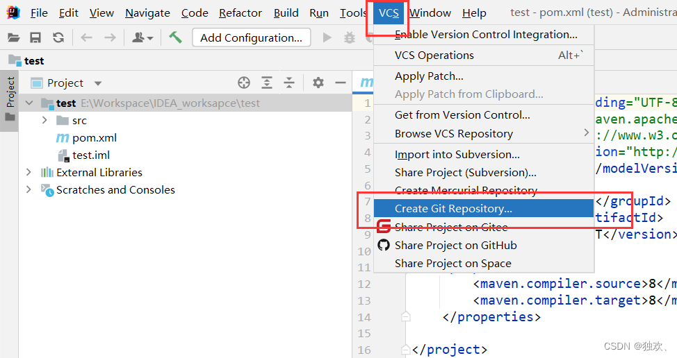
Task: Click the Debug bug icon
Action: tap(350, 38)
